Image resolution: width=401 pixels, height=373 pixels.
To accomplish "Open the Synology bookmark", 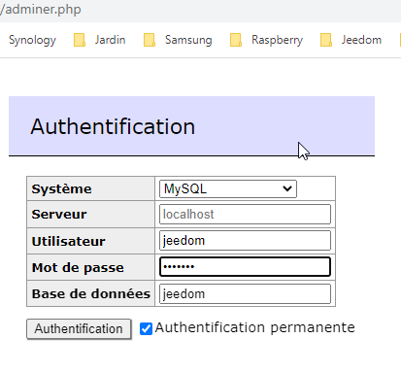I will click(32, 40).
